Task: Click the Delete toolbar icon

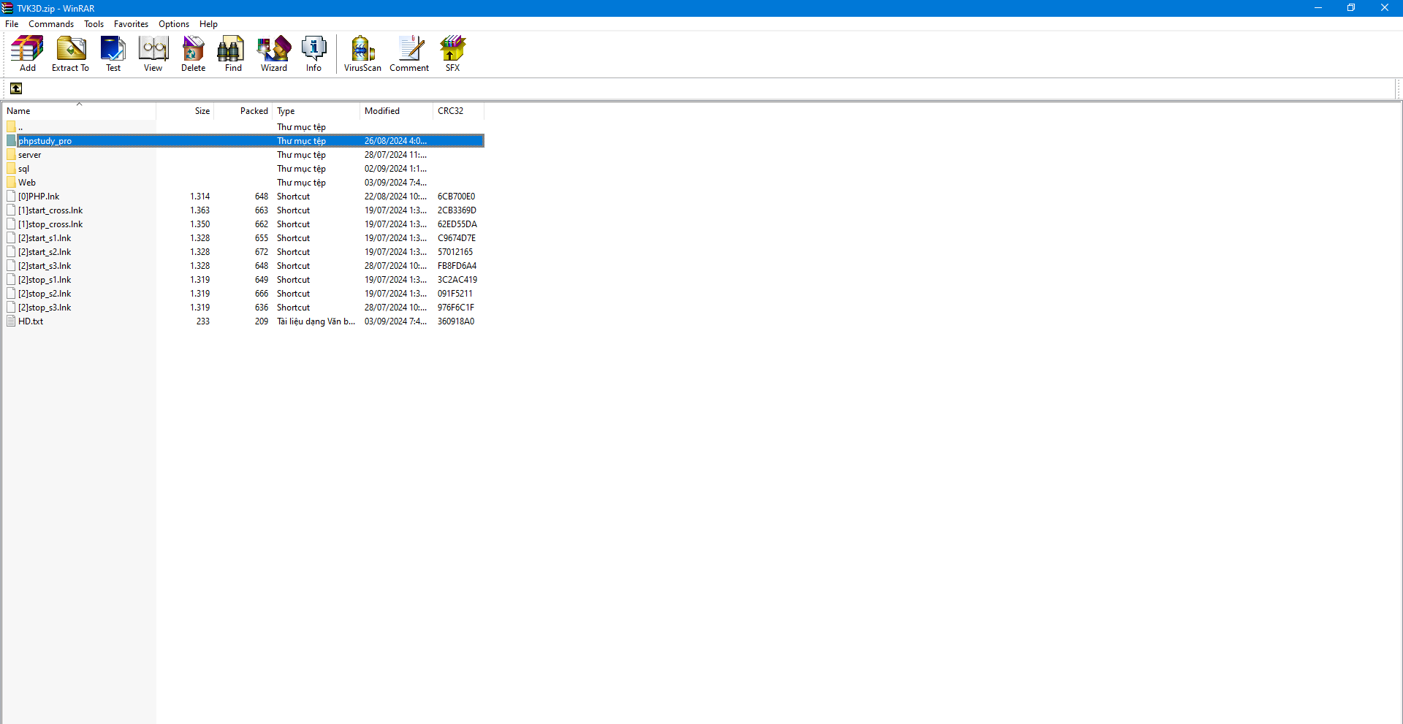Action: [x=194, y=53]
